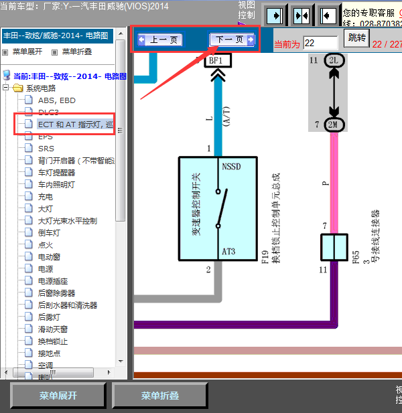The height and width of the screenshot is (413, 402).
Task: Click the document icon beside 滑动天窗
Action: coord(28,329)
